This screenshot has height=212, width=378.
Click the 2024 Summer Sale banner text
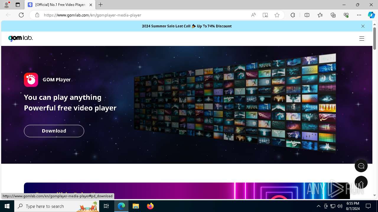tap(187, 26)
